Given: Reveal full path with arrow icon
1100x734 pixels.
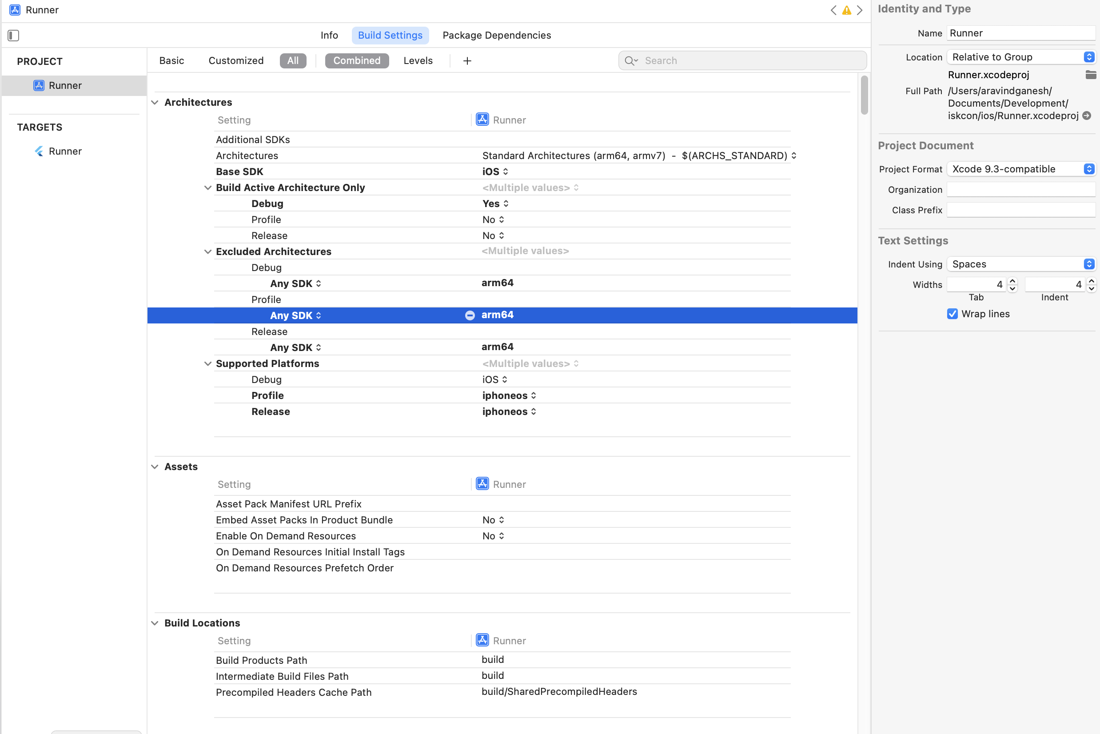Looking at the screenshot, I should tap(1087, 116).
